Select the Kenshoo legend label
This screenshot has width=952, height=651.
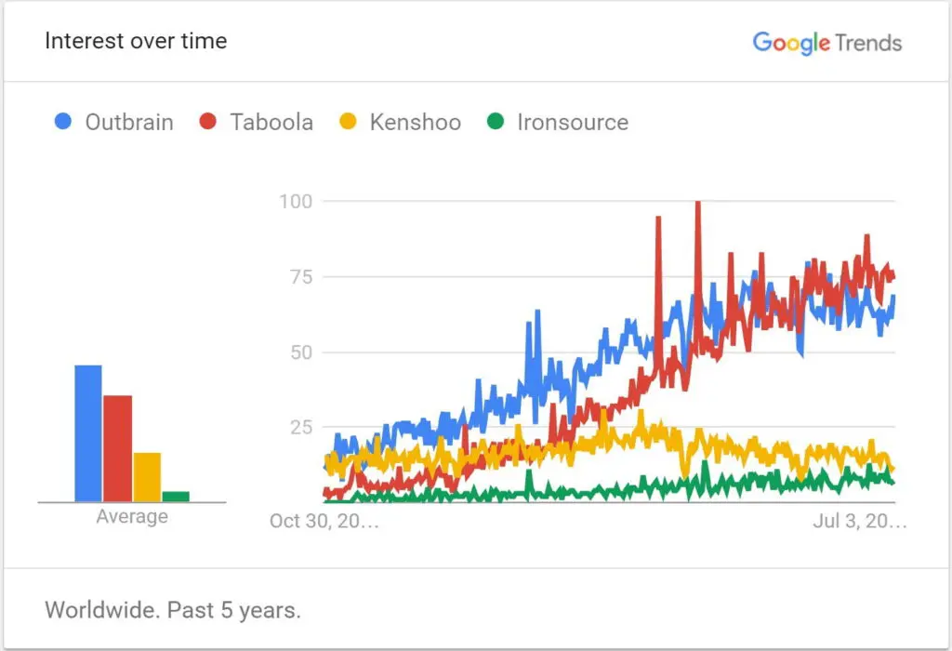(x=415, y=122)
